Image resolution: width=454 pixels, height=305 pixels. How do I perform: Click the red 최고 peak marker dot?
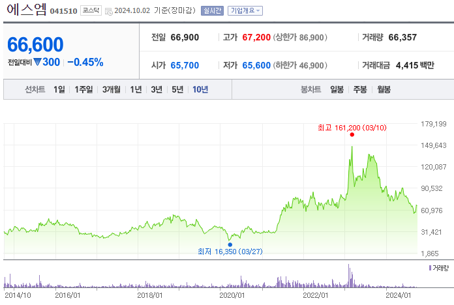click(352, 134)
